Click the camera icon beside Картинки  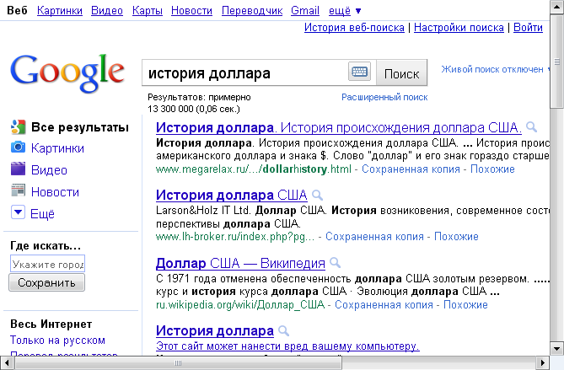point(18,147)
